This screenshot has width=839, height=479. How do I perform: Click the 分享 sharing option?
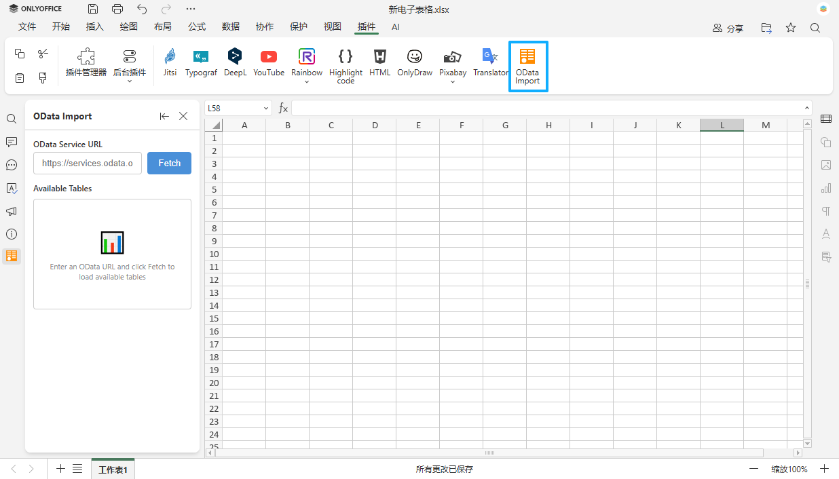pyautogui.click(x=728, y=28)
